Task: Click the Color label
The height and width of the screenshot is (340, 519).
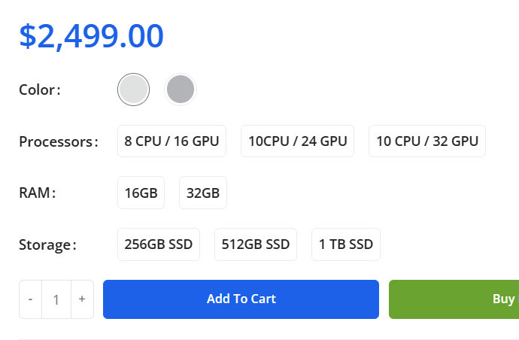Action: pos(39,90)
